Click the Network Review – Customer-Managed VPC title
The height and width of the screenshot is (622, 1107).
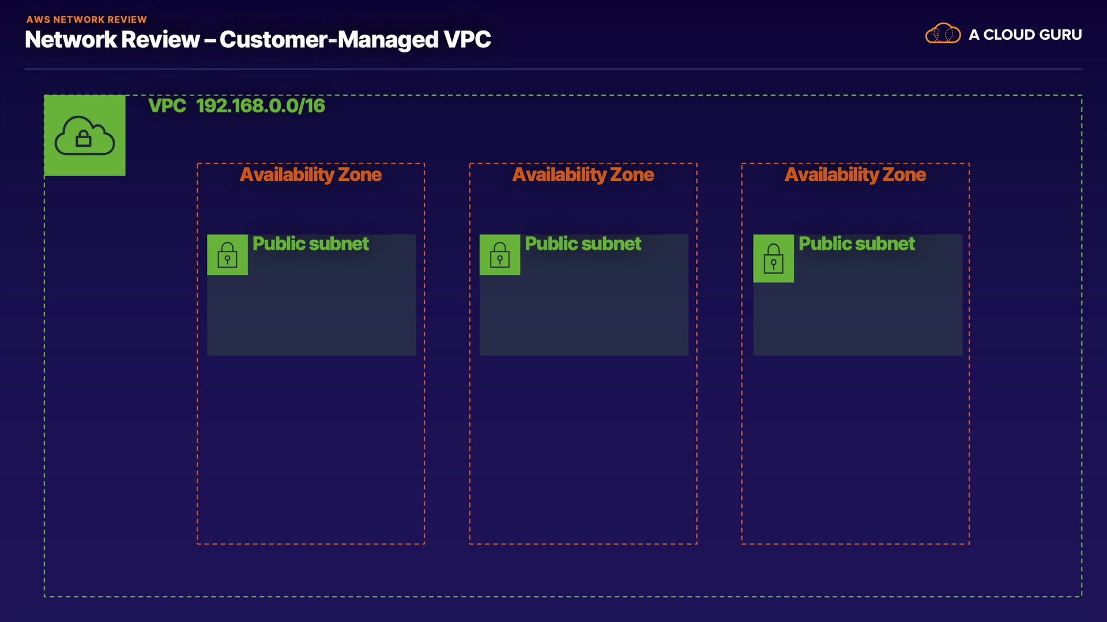coord(258,40)
